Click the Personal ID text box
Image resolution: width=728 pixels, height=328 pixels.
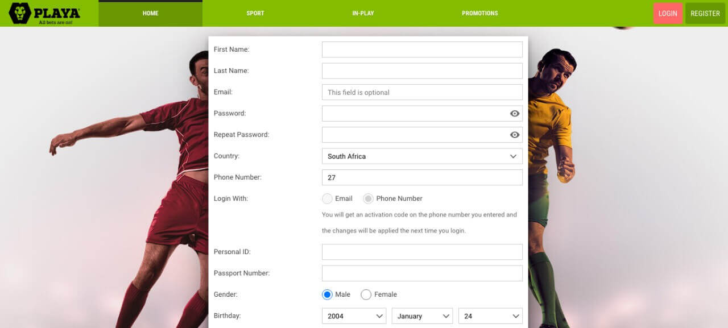tap(422, 252)
